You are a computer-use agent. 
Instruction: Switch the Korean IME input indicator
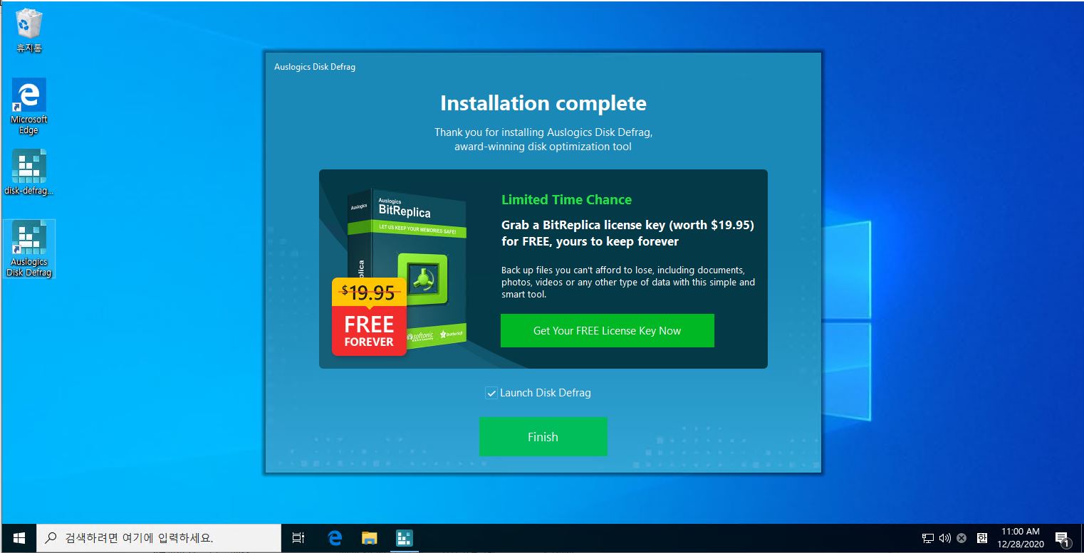(x=982, y=538)
